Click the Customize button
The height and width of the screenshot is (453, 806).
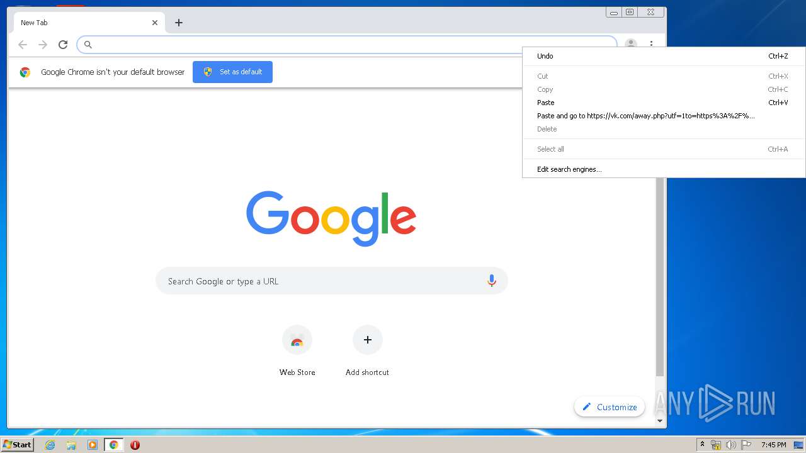pos(610,407)
